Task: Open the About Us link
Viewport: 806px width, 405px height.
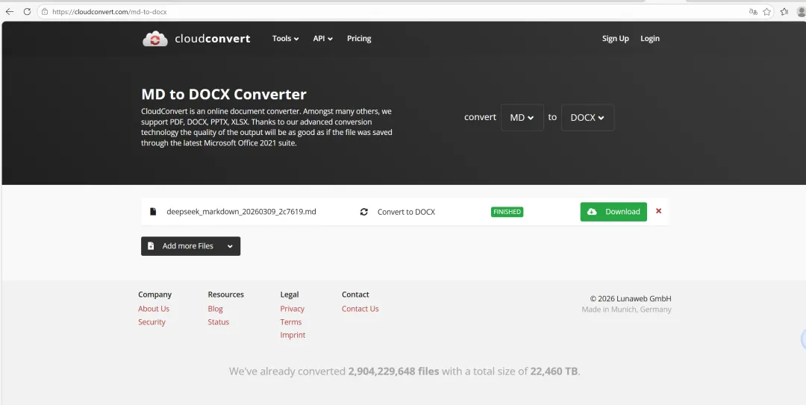Action: (154, 309)
